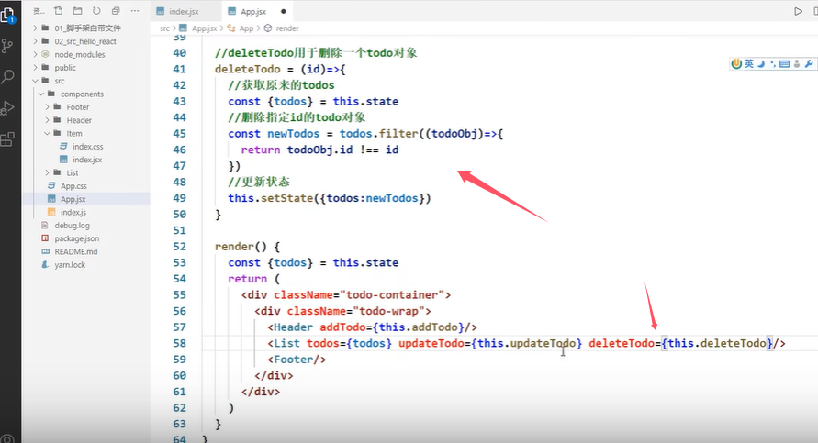Image resolution: width=818 pixels, height=443 pixels.
Task: Click the "<Footer/>" tag on line 59
Action: pos(297,360)
